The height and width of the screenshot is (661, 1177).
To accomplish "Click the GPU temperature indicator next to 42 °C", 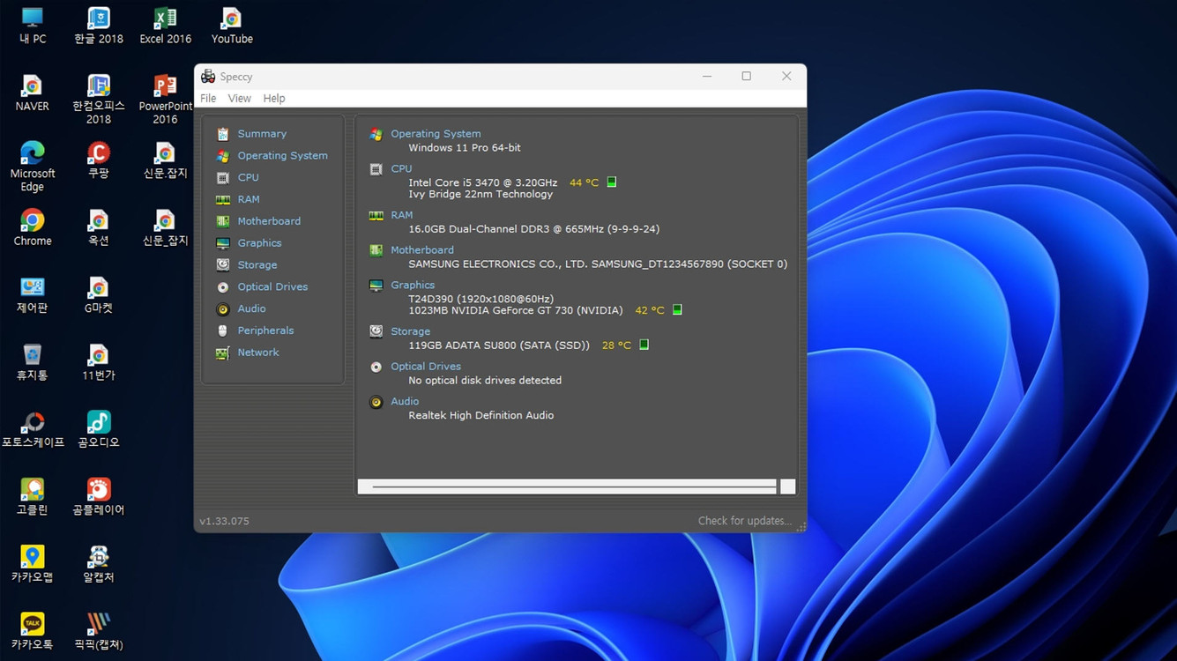I will (x=677, y=310).
